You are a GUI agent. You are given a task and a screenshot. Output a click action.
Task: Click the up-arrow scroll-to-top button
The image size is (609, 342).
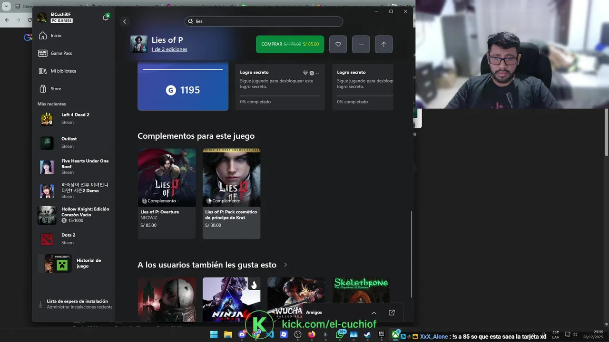(x=383, y=44)
